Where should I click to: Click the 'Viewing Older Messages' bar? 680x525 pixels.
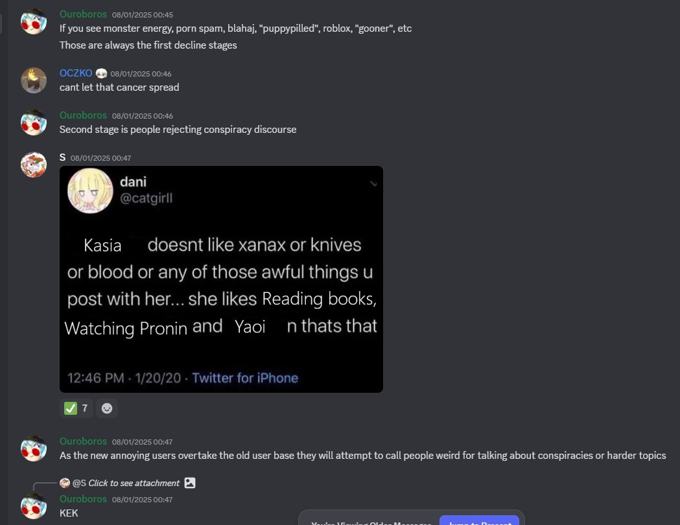pos(369,521)
